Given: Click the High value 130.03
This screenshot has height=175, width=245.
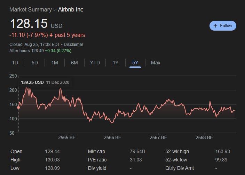Looking at the screenshot, I should point(52,160).
